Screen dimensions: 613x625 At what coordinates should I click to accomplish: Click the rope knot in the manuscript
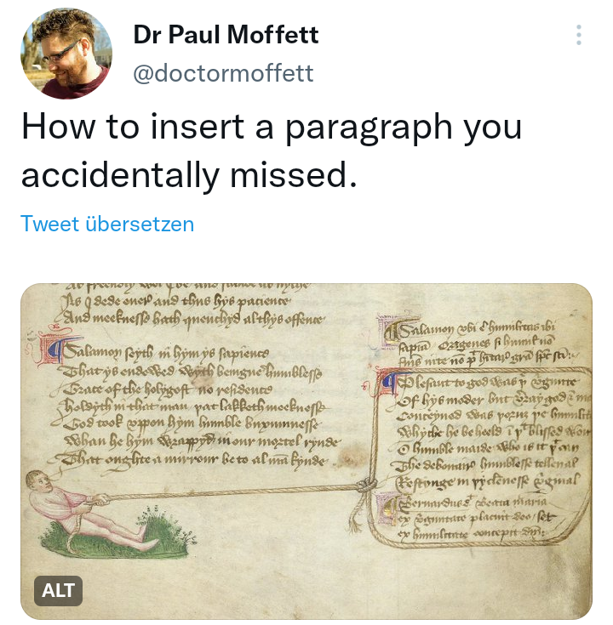coord(366,486)
